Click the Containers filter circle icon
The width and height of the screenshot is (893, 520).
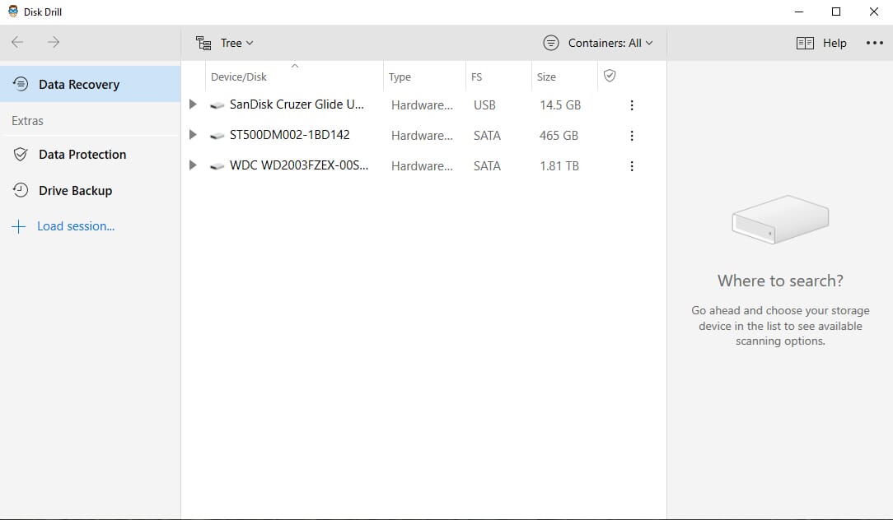[x=551, y=43]
